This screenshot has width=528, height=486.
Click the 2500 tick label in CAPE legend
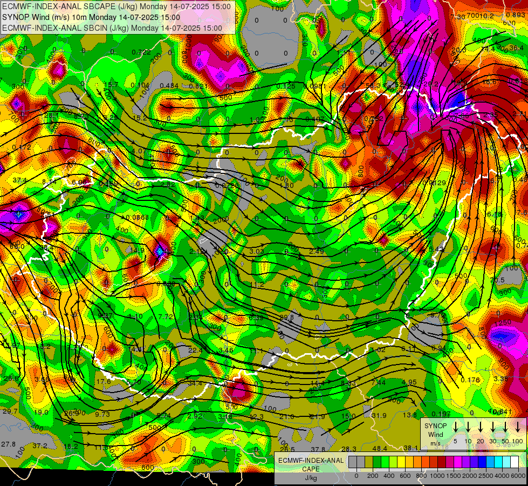click(x=486, y=476)
